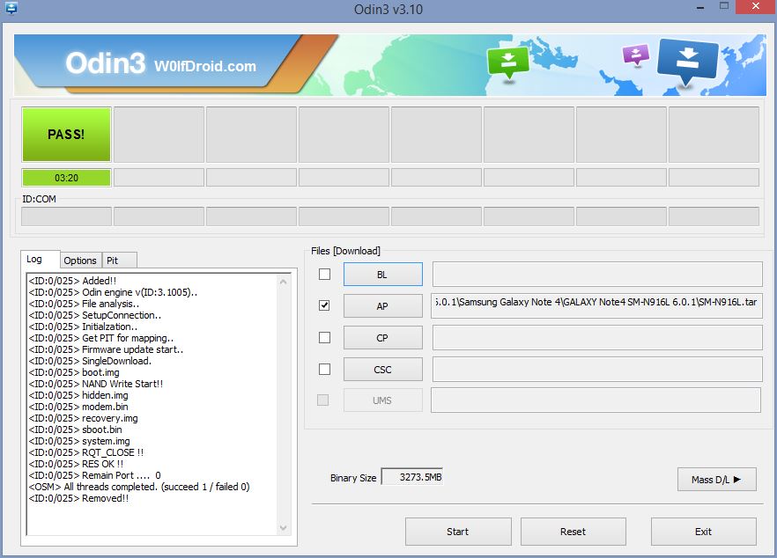Select the 'Odin engine v(ID:3.1005)..' log line
This screenshot has height=558, width=777.
coord(113,292)
